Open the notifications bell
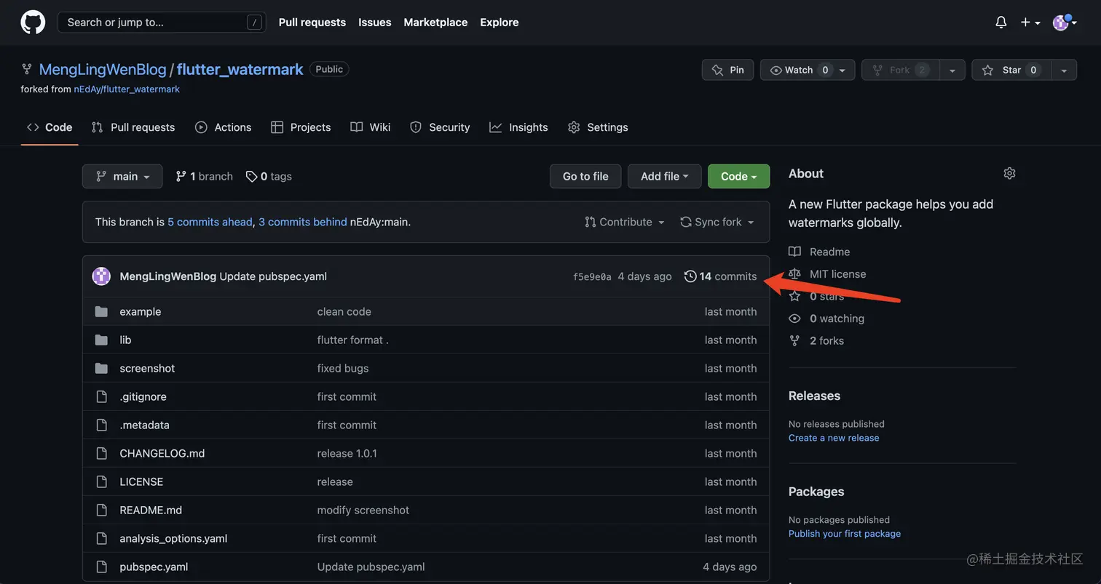This screenshot has height=584, width=1101. click(x=1001, y=22)
